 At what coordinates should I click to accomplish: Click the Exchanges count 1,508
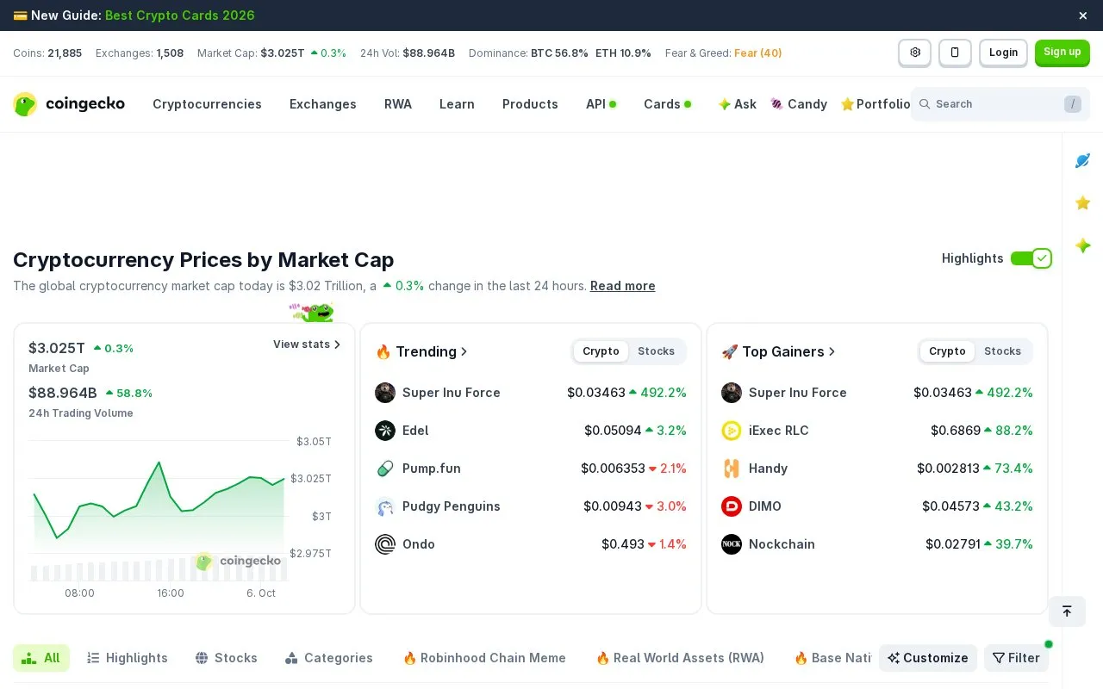pyautogui.click(x=170, y=53)
